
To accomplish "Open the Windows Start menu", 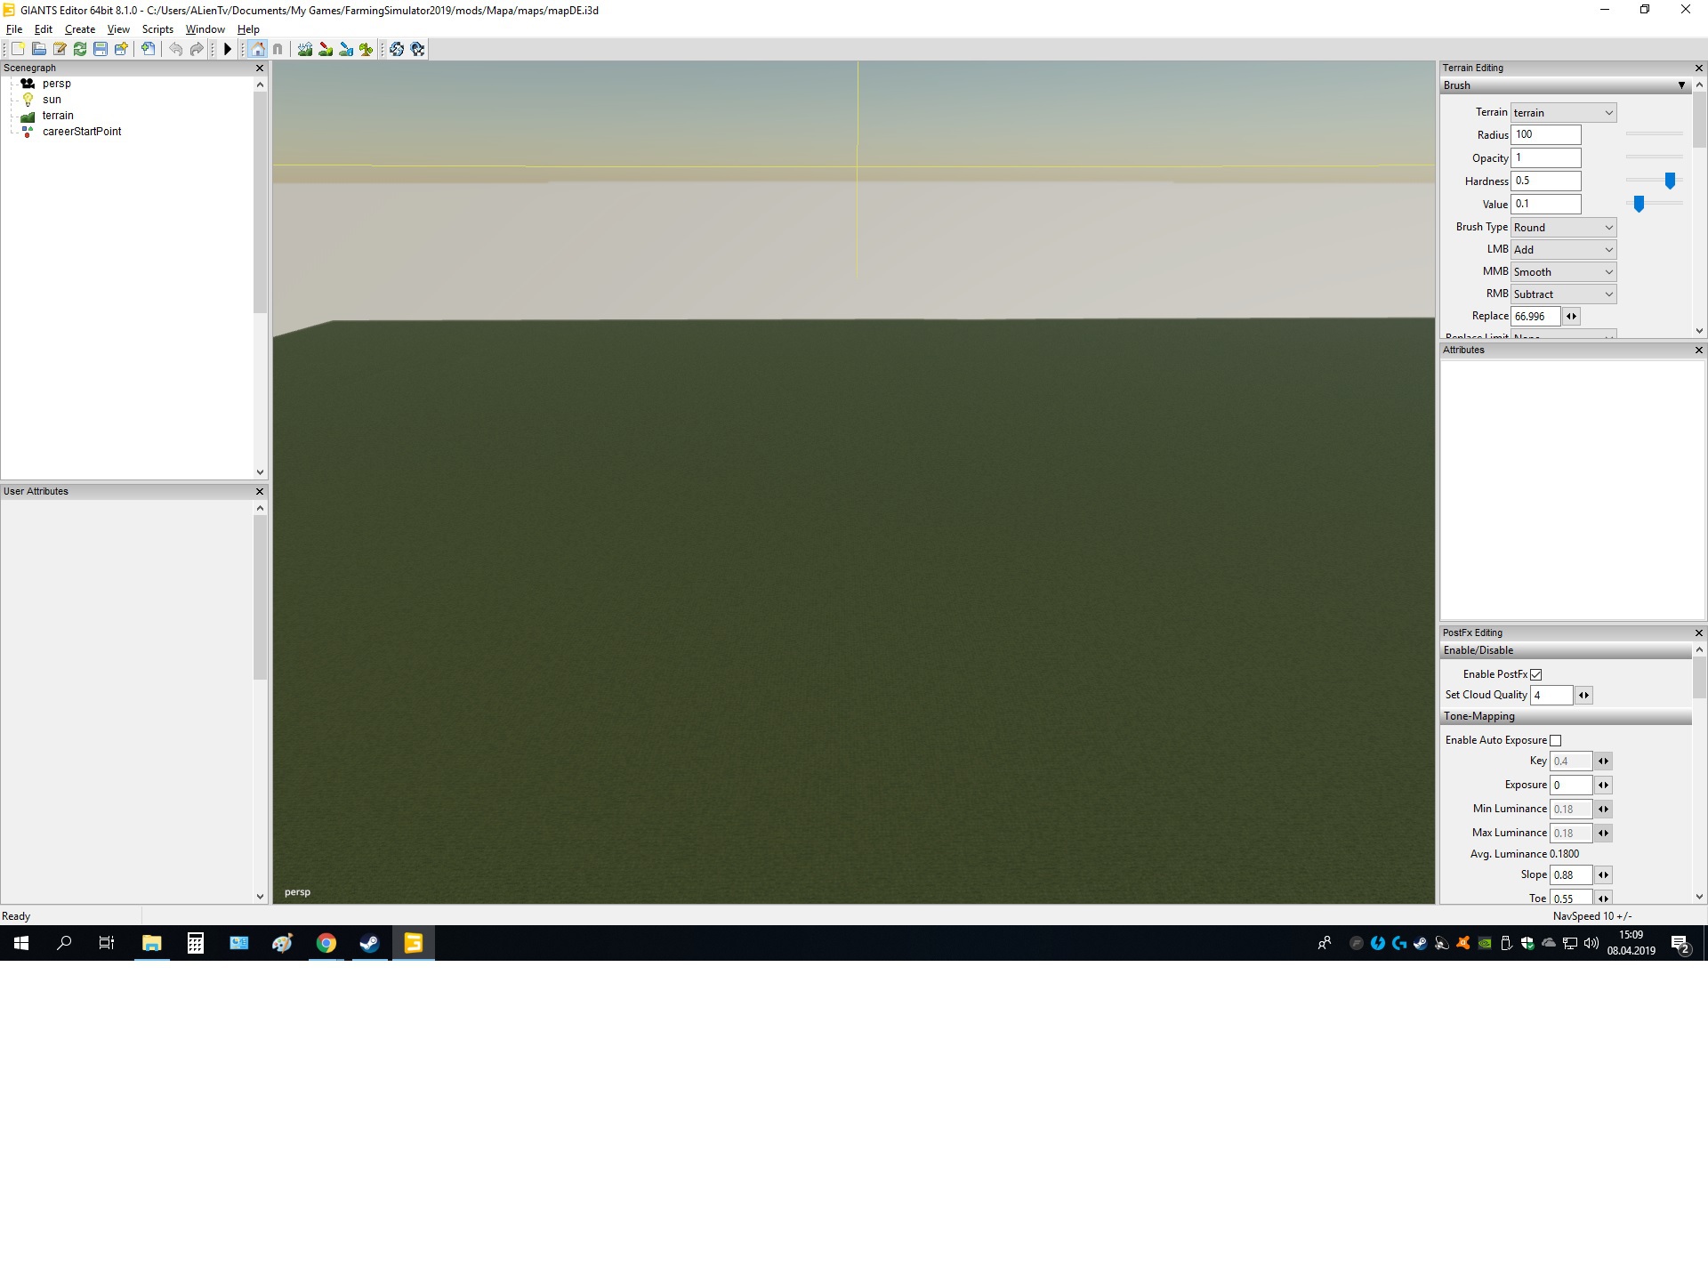I will [x=21, y=943].
